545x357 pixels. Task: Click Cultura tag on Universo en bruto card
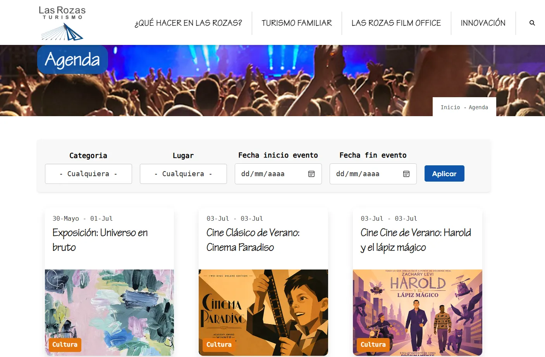65,345
